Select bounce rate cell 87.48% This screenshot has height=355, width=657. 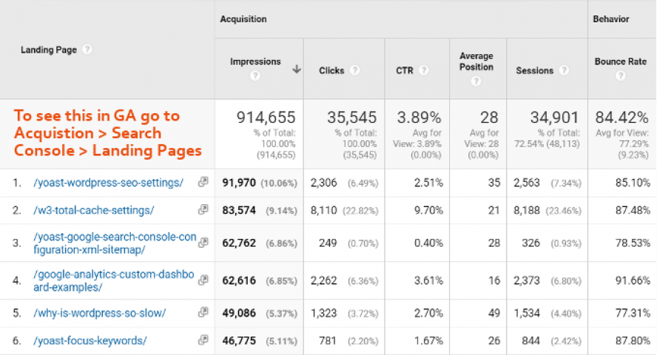click(633, 210)
